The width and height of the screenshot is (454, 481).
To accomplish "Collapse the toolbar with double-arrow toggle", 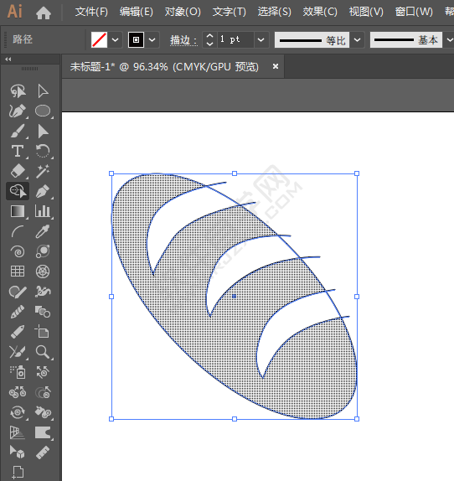I will (8, 59).
